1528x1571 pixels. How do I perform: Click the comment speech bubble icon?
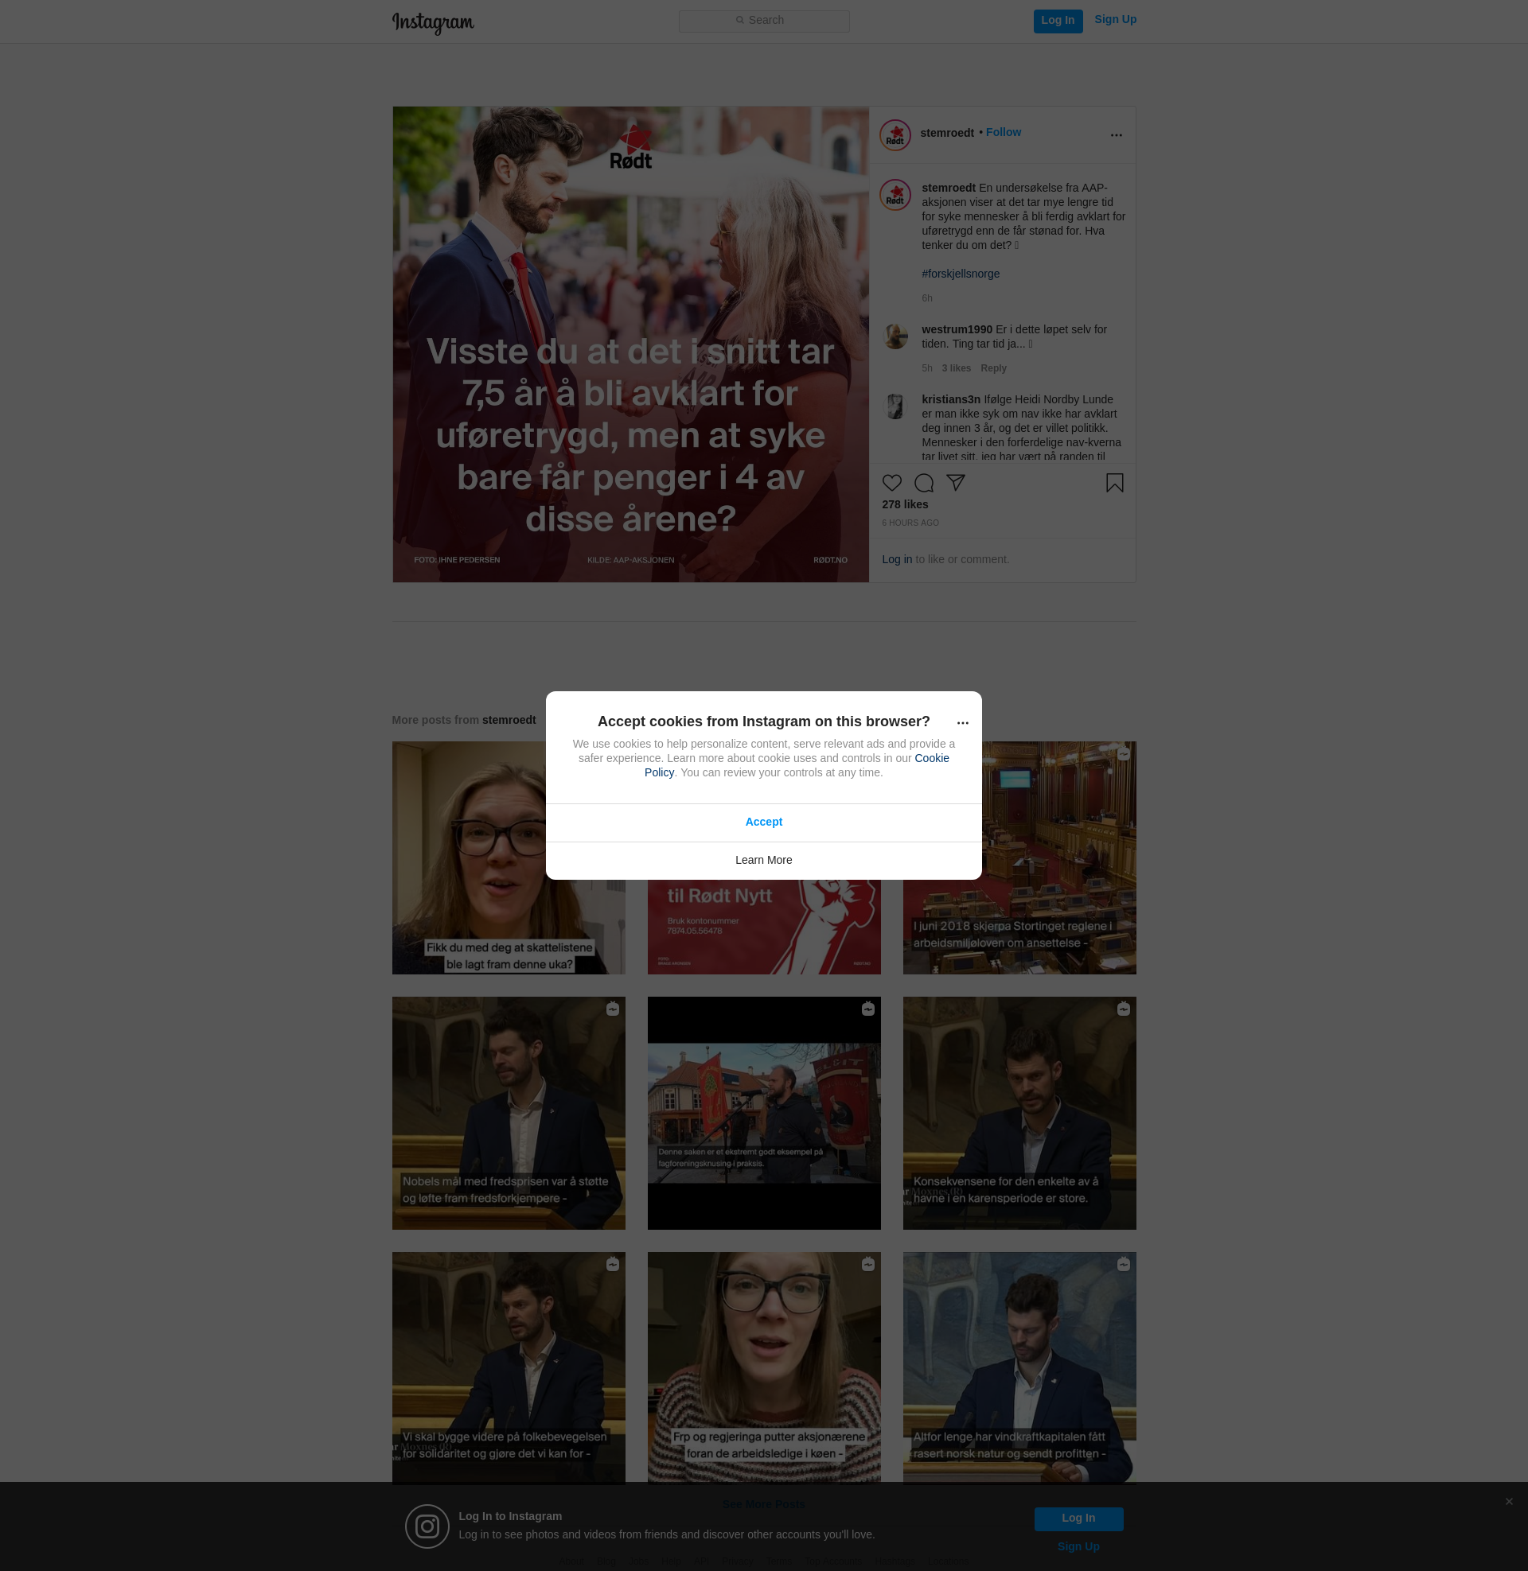(924, 483)
